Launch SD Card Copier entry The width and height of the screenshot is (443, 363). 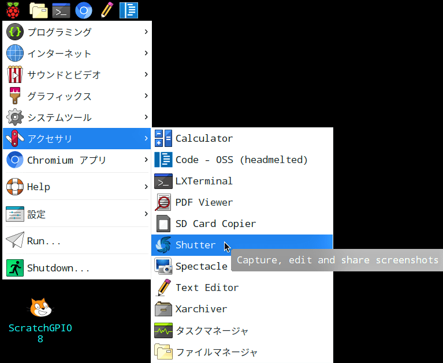[x=242, y=224]
